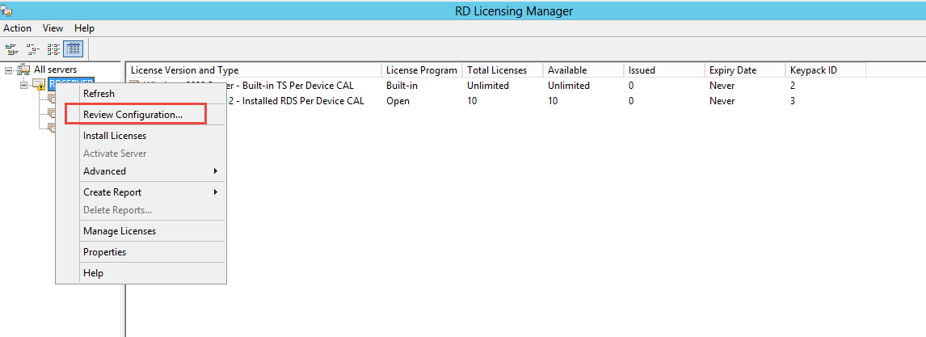
Task: Sort by License Version and Type column
Action: (x=254, y=70)
